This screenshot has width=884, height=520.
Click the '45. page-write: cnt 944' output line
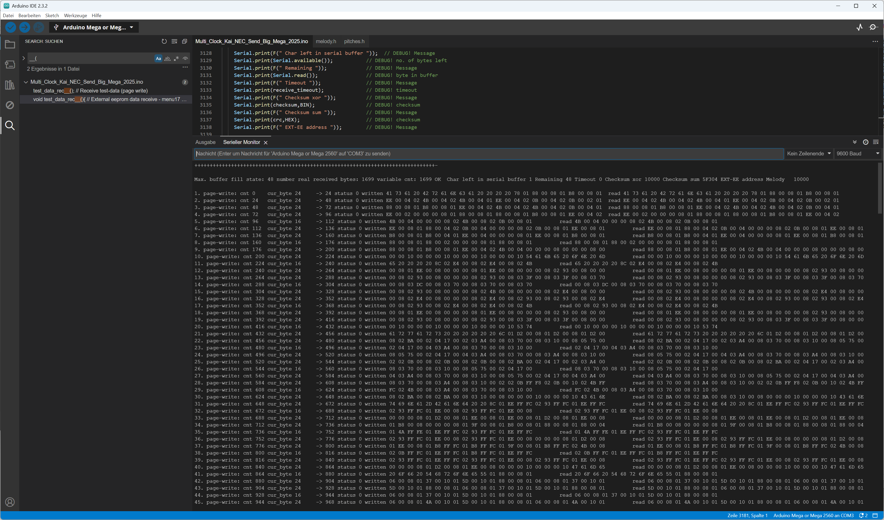click(529, 502)
